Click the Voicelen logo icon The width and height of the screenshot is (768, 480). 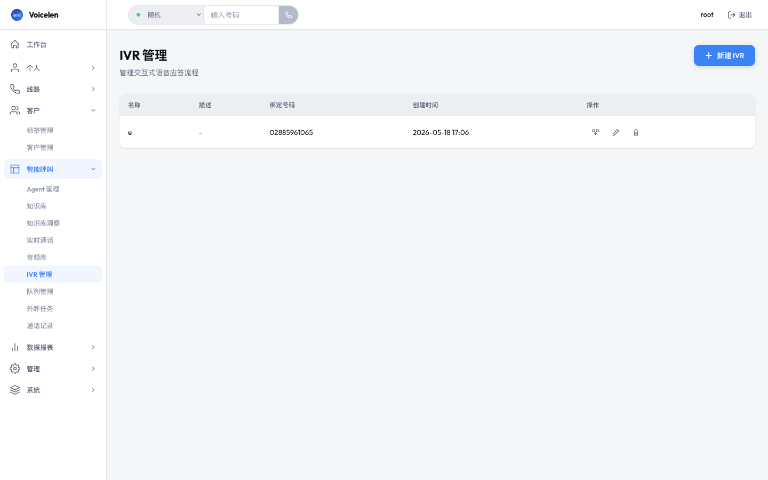tap(17, 15)
